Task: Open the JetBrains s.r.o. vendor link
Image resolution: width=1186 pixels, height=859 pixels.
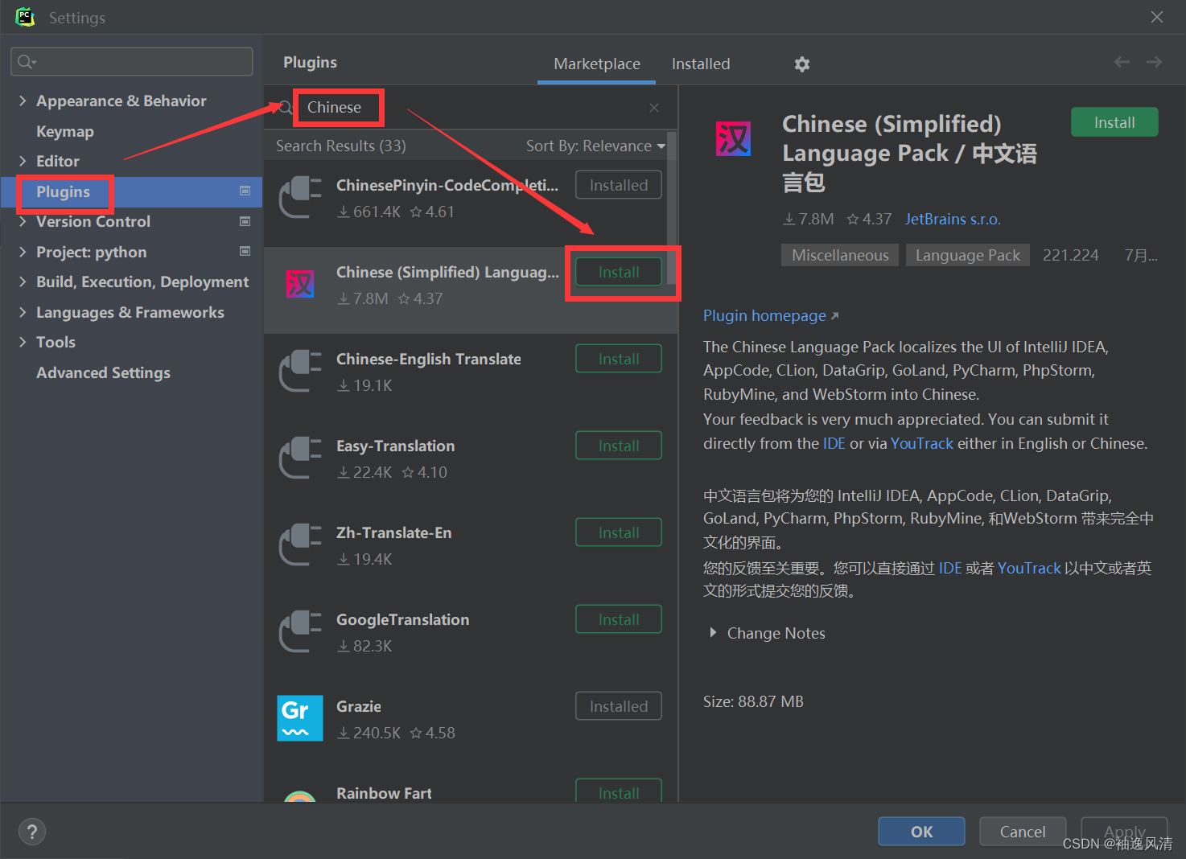Action: 953,219
